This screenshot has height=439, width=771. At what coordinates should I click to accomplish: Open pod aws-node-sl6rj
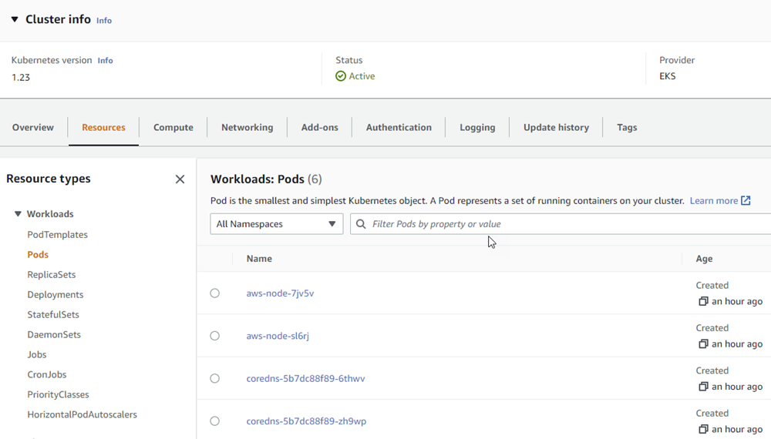278,336
